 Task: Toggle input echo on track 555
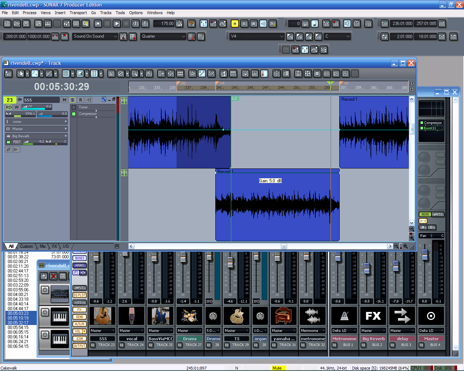(88, 100)
